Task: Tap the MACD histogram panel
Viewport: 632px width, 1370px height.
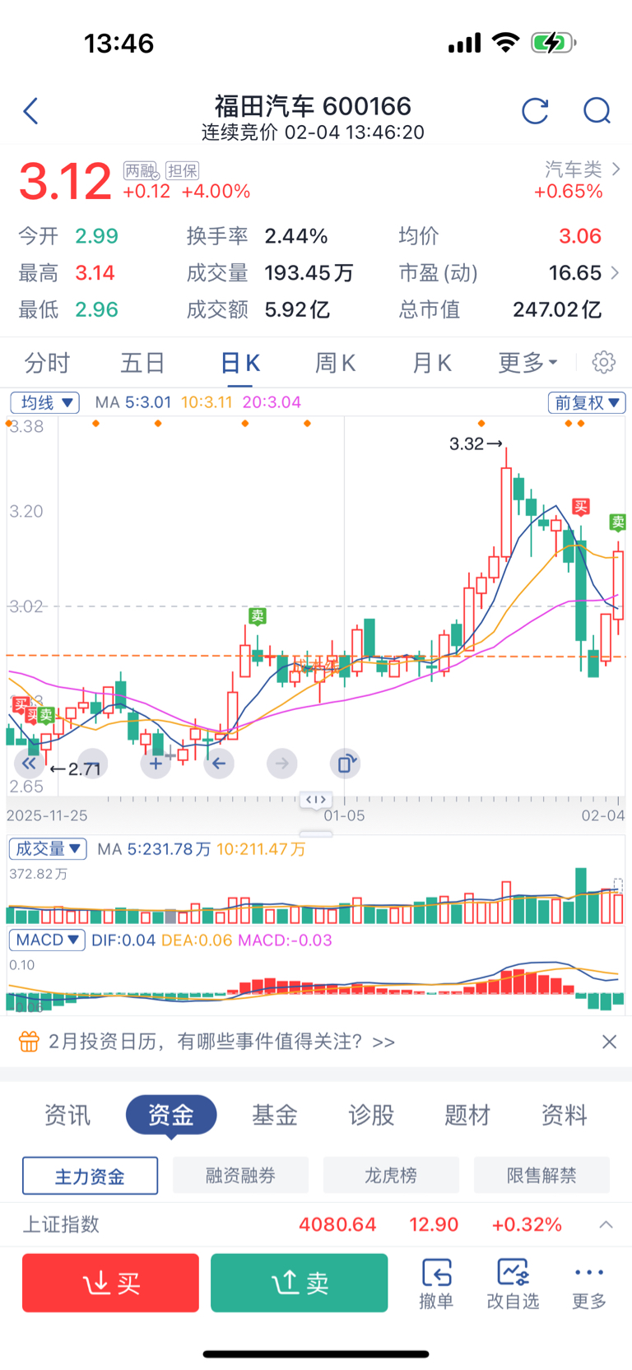Action: click(x=316, y=984)
